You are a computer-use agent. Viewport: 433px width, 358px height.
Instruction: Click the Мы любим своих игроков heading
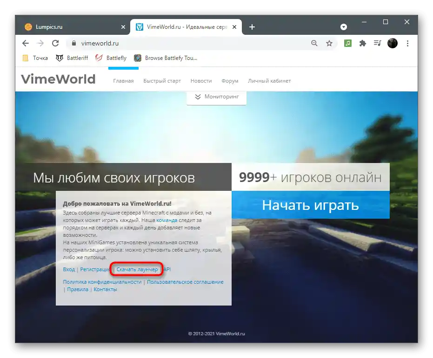[114, 178]
